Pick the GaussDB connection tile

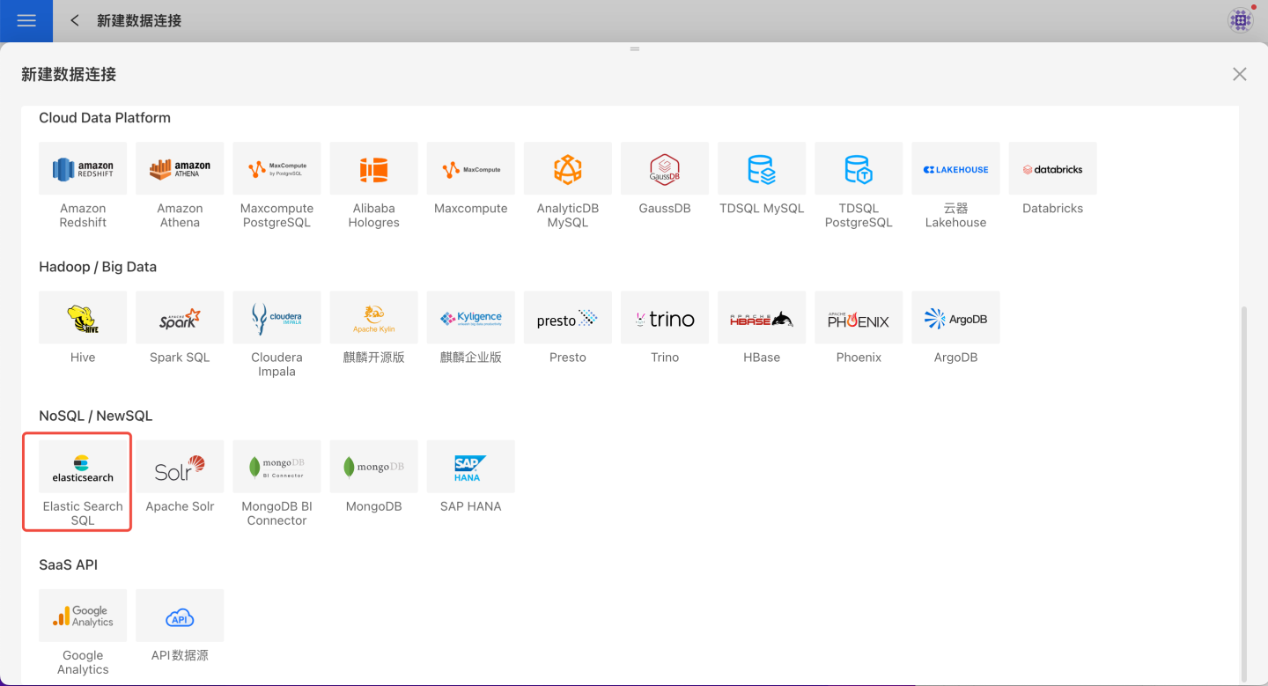pyautogui.click(x=664, y=169)
